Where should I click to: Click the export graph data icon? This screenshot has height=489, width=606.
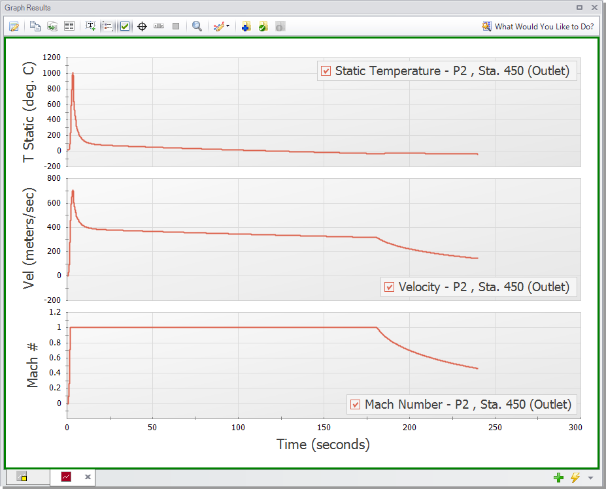tap(52, 26)
